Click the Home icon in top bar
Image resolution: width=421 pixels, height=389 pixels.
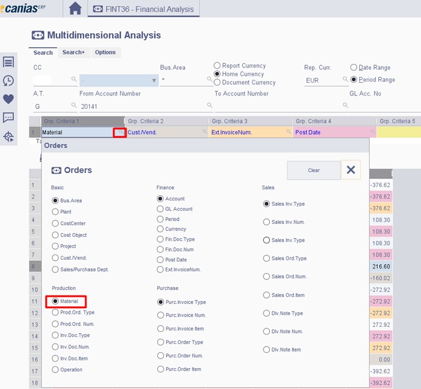pos(75,8)
